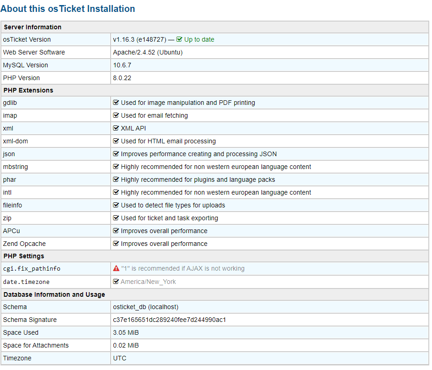Click the check icon in the json row
Image resolution: width=432 pixels, height=370 pixels.
click(116, 154)
